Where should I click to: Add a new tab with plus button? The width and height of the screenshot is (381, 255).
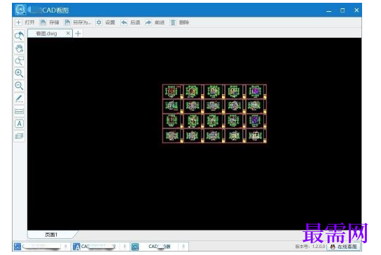tap(78, 34)
